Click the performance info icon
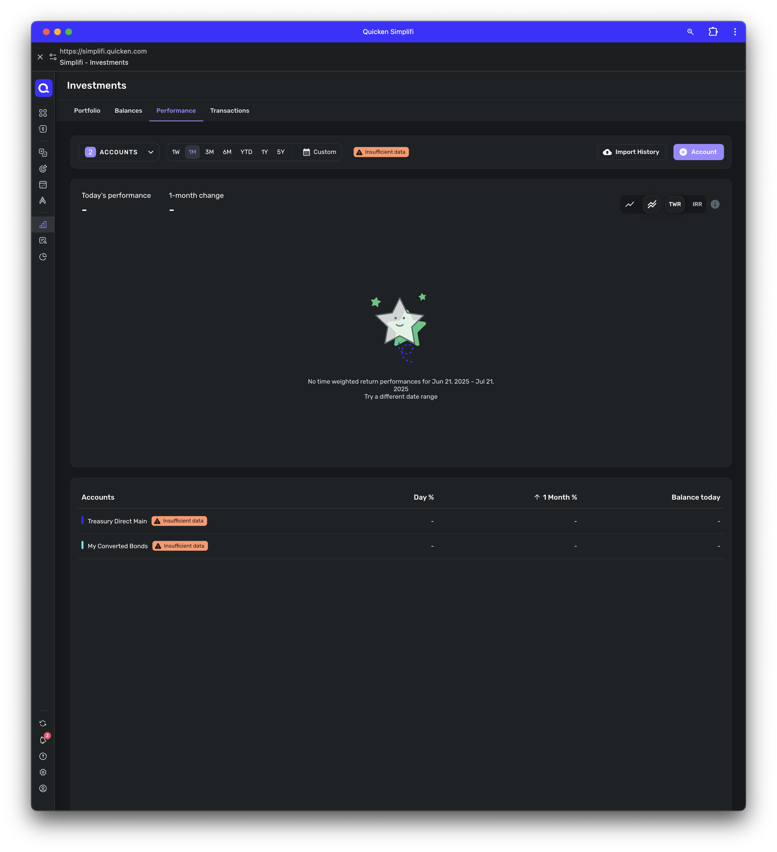Screen dimensions: 777x852 coord(715,204)
